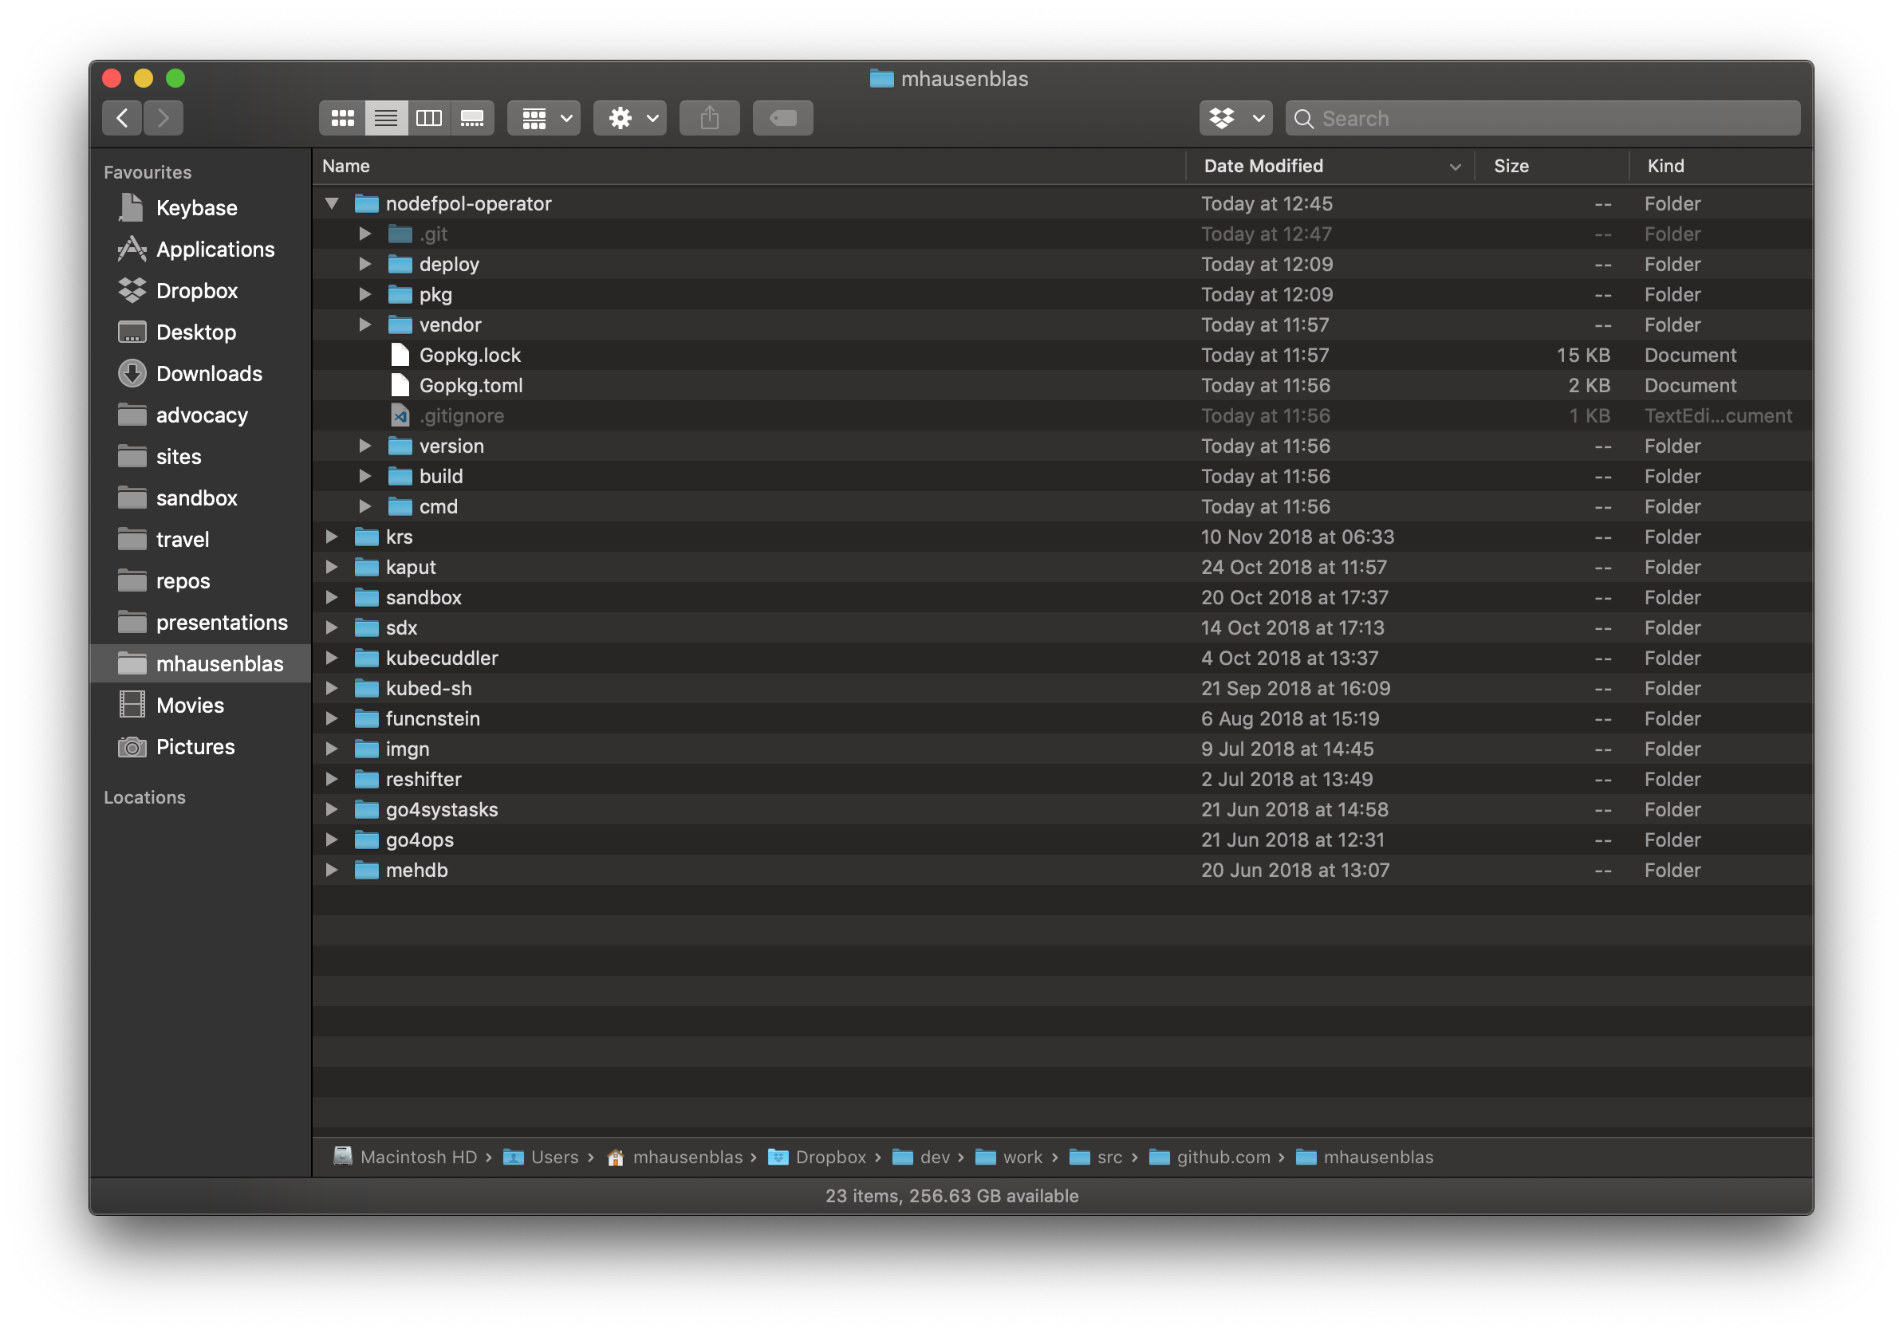Select list view mode toggle
1903x1333 pixels.
point(385,119)
